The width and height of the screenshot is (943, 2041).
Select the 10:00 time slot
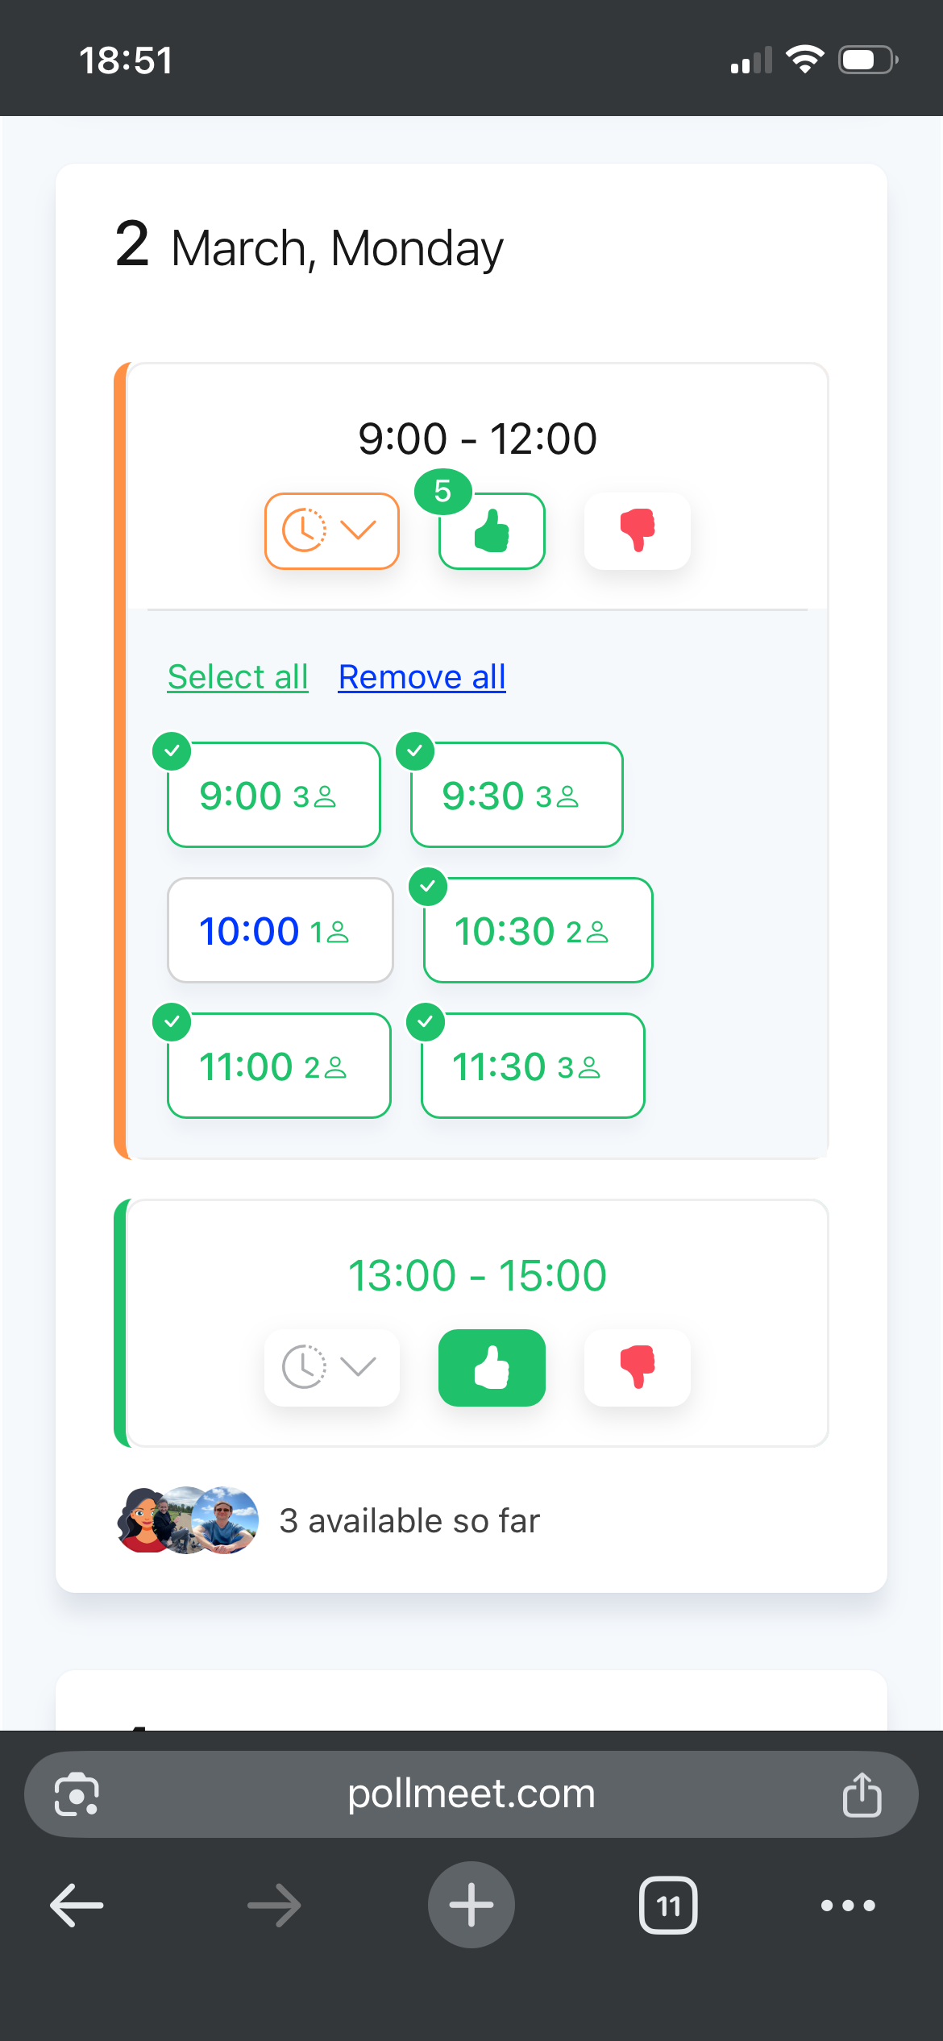(x=280, y=930)
